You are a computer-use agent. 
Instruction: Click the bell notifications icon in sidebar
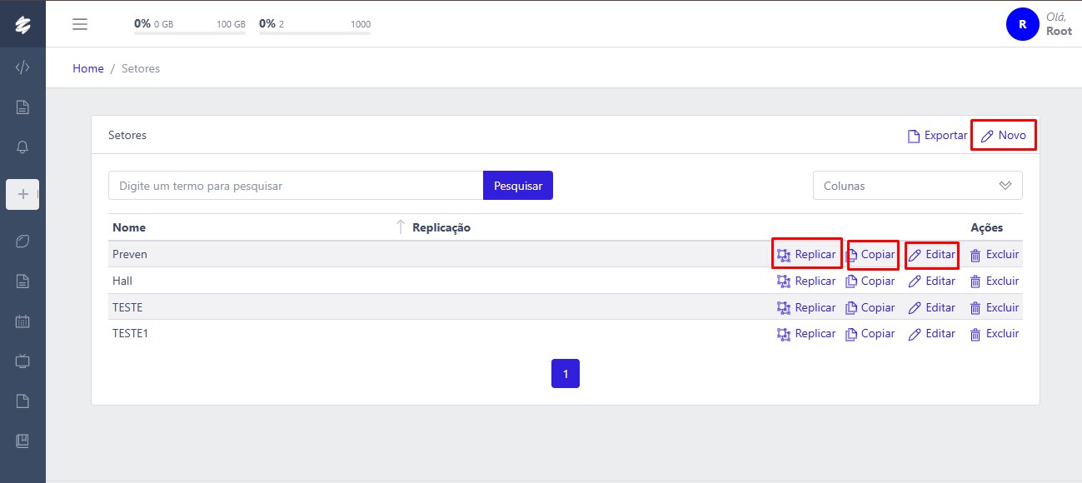click(22, 147)
